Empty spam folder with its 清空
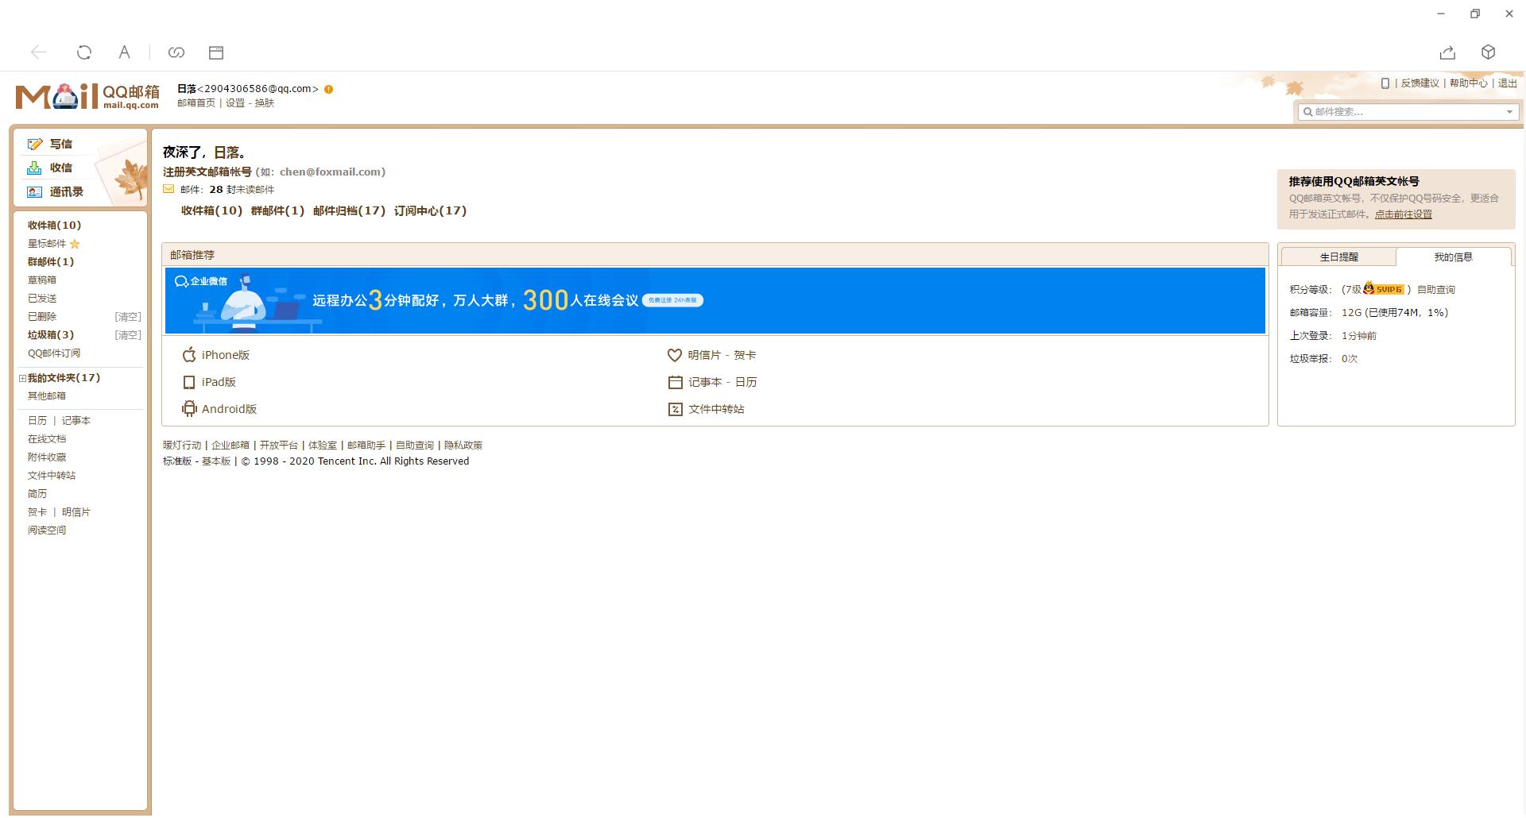The width and height of the screenshot is (1526, 818). (128, 335)
